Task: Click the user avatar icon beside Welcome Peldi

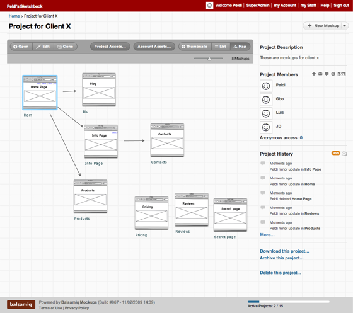Action: pos(209,6)
